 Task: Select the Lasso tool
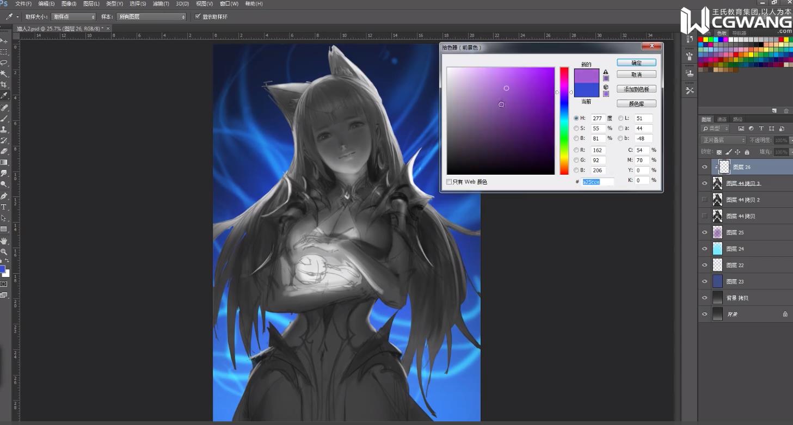4,63
